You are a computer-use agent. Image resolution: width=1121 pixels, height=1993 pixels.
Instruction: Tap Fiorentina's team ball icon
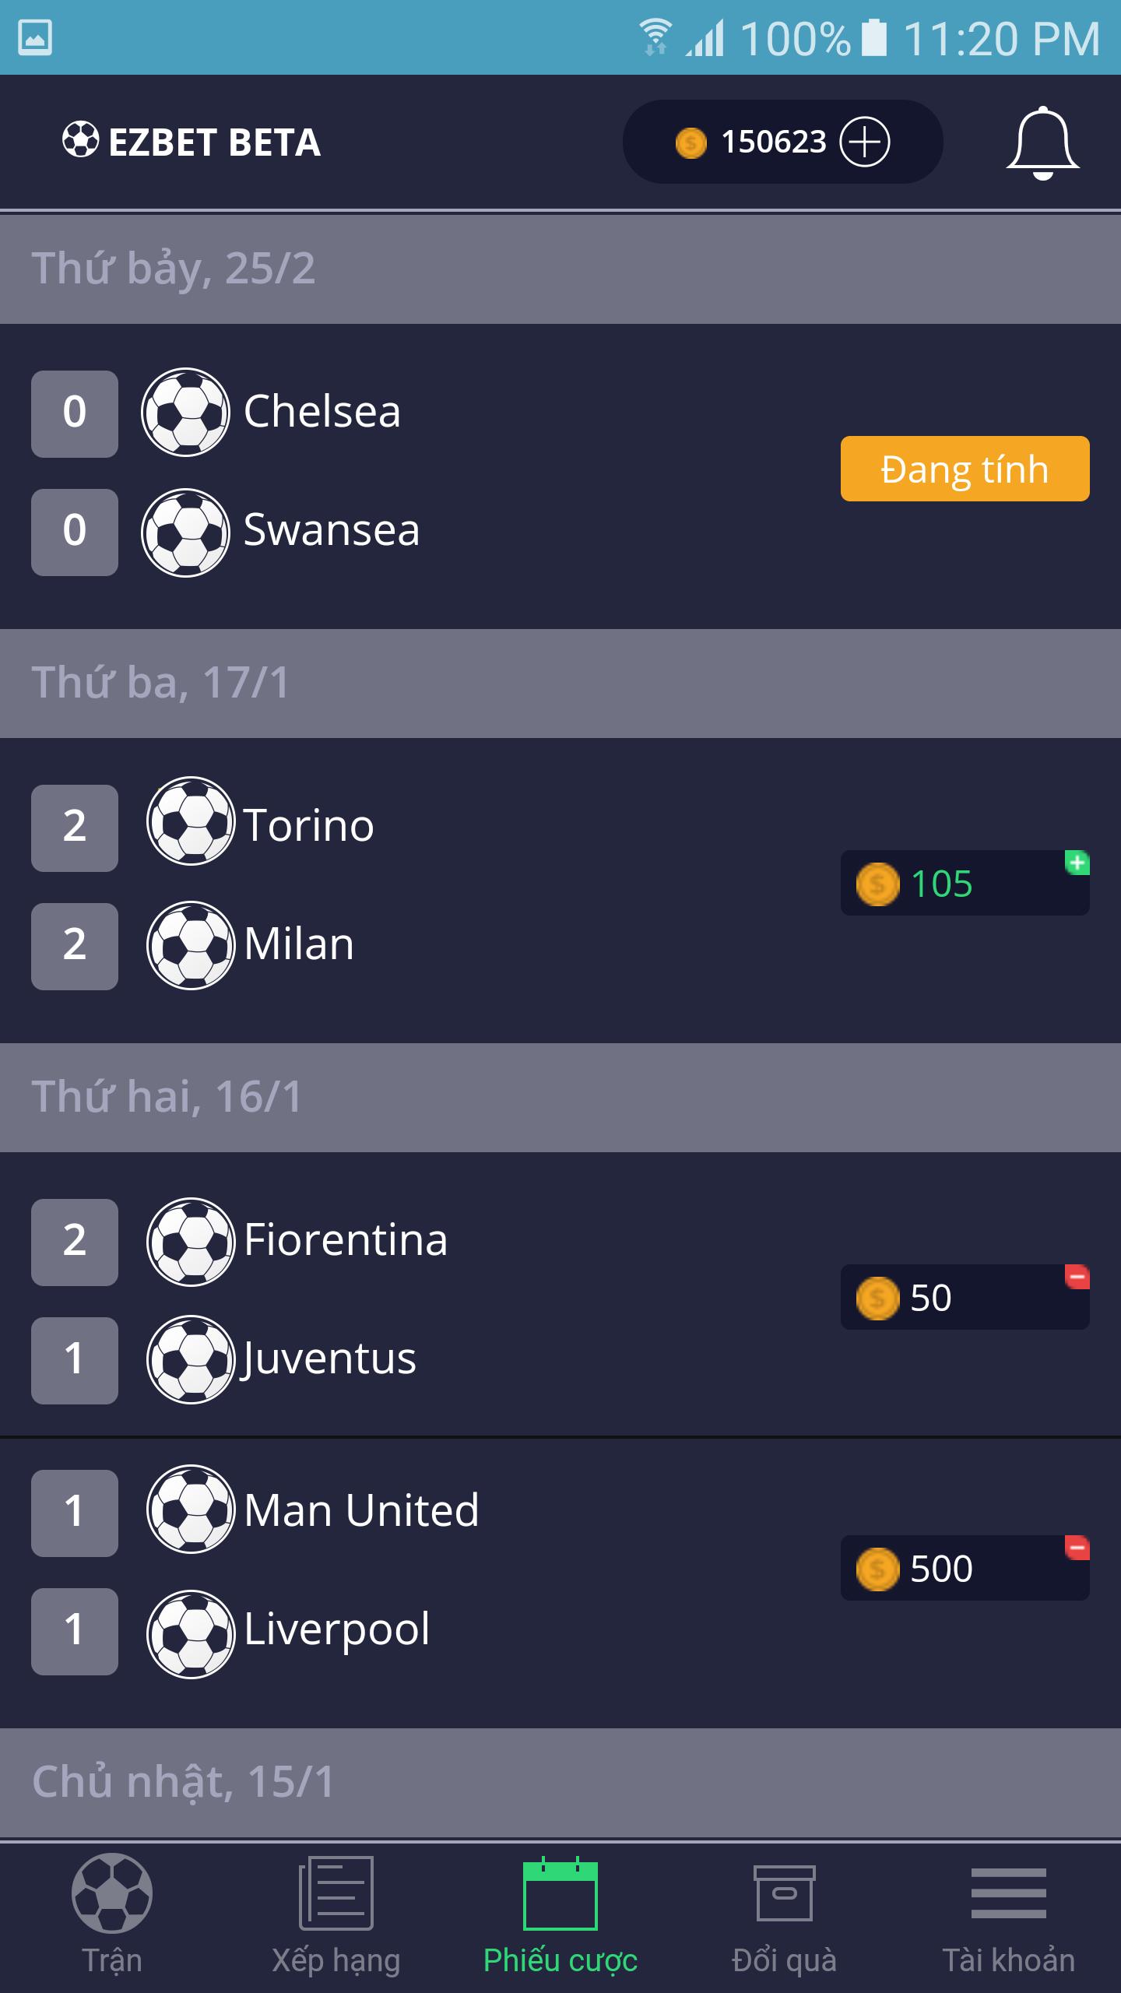190,1242
